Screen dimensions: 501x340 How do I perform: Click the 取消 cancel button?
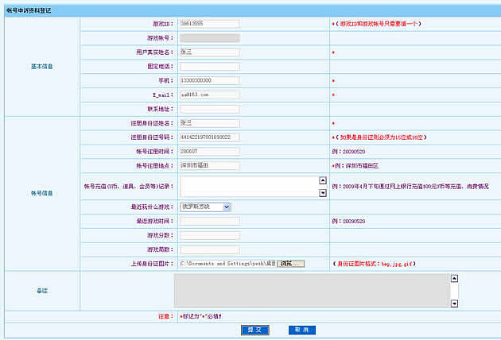299,329
